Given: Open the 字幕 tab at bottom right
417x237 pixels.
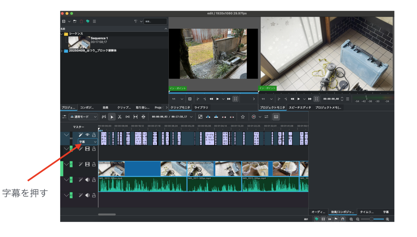Looking at the screenshot, I should [386, 212].
